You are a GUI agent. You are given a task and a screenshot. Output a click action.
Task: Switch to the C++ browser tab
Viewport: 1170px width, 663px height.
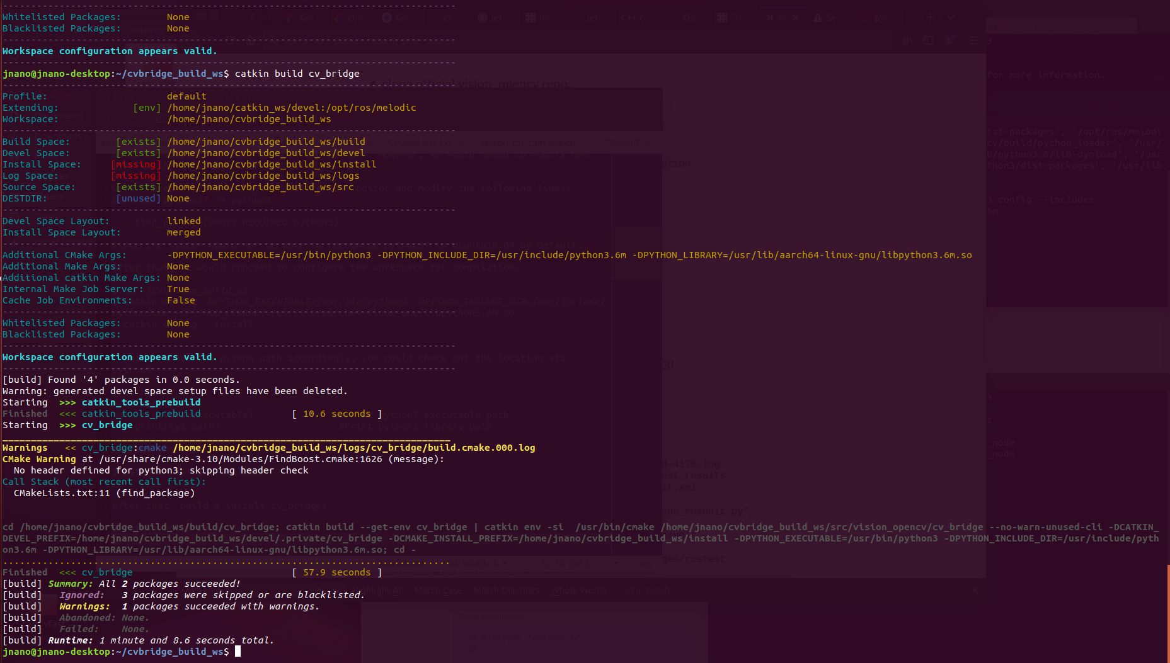pos(637,18)
